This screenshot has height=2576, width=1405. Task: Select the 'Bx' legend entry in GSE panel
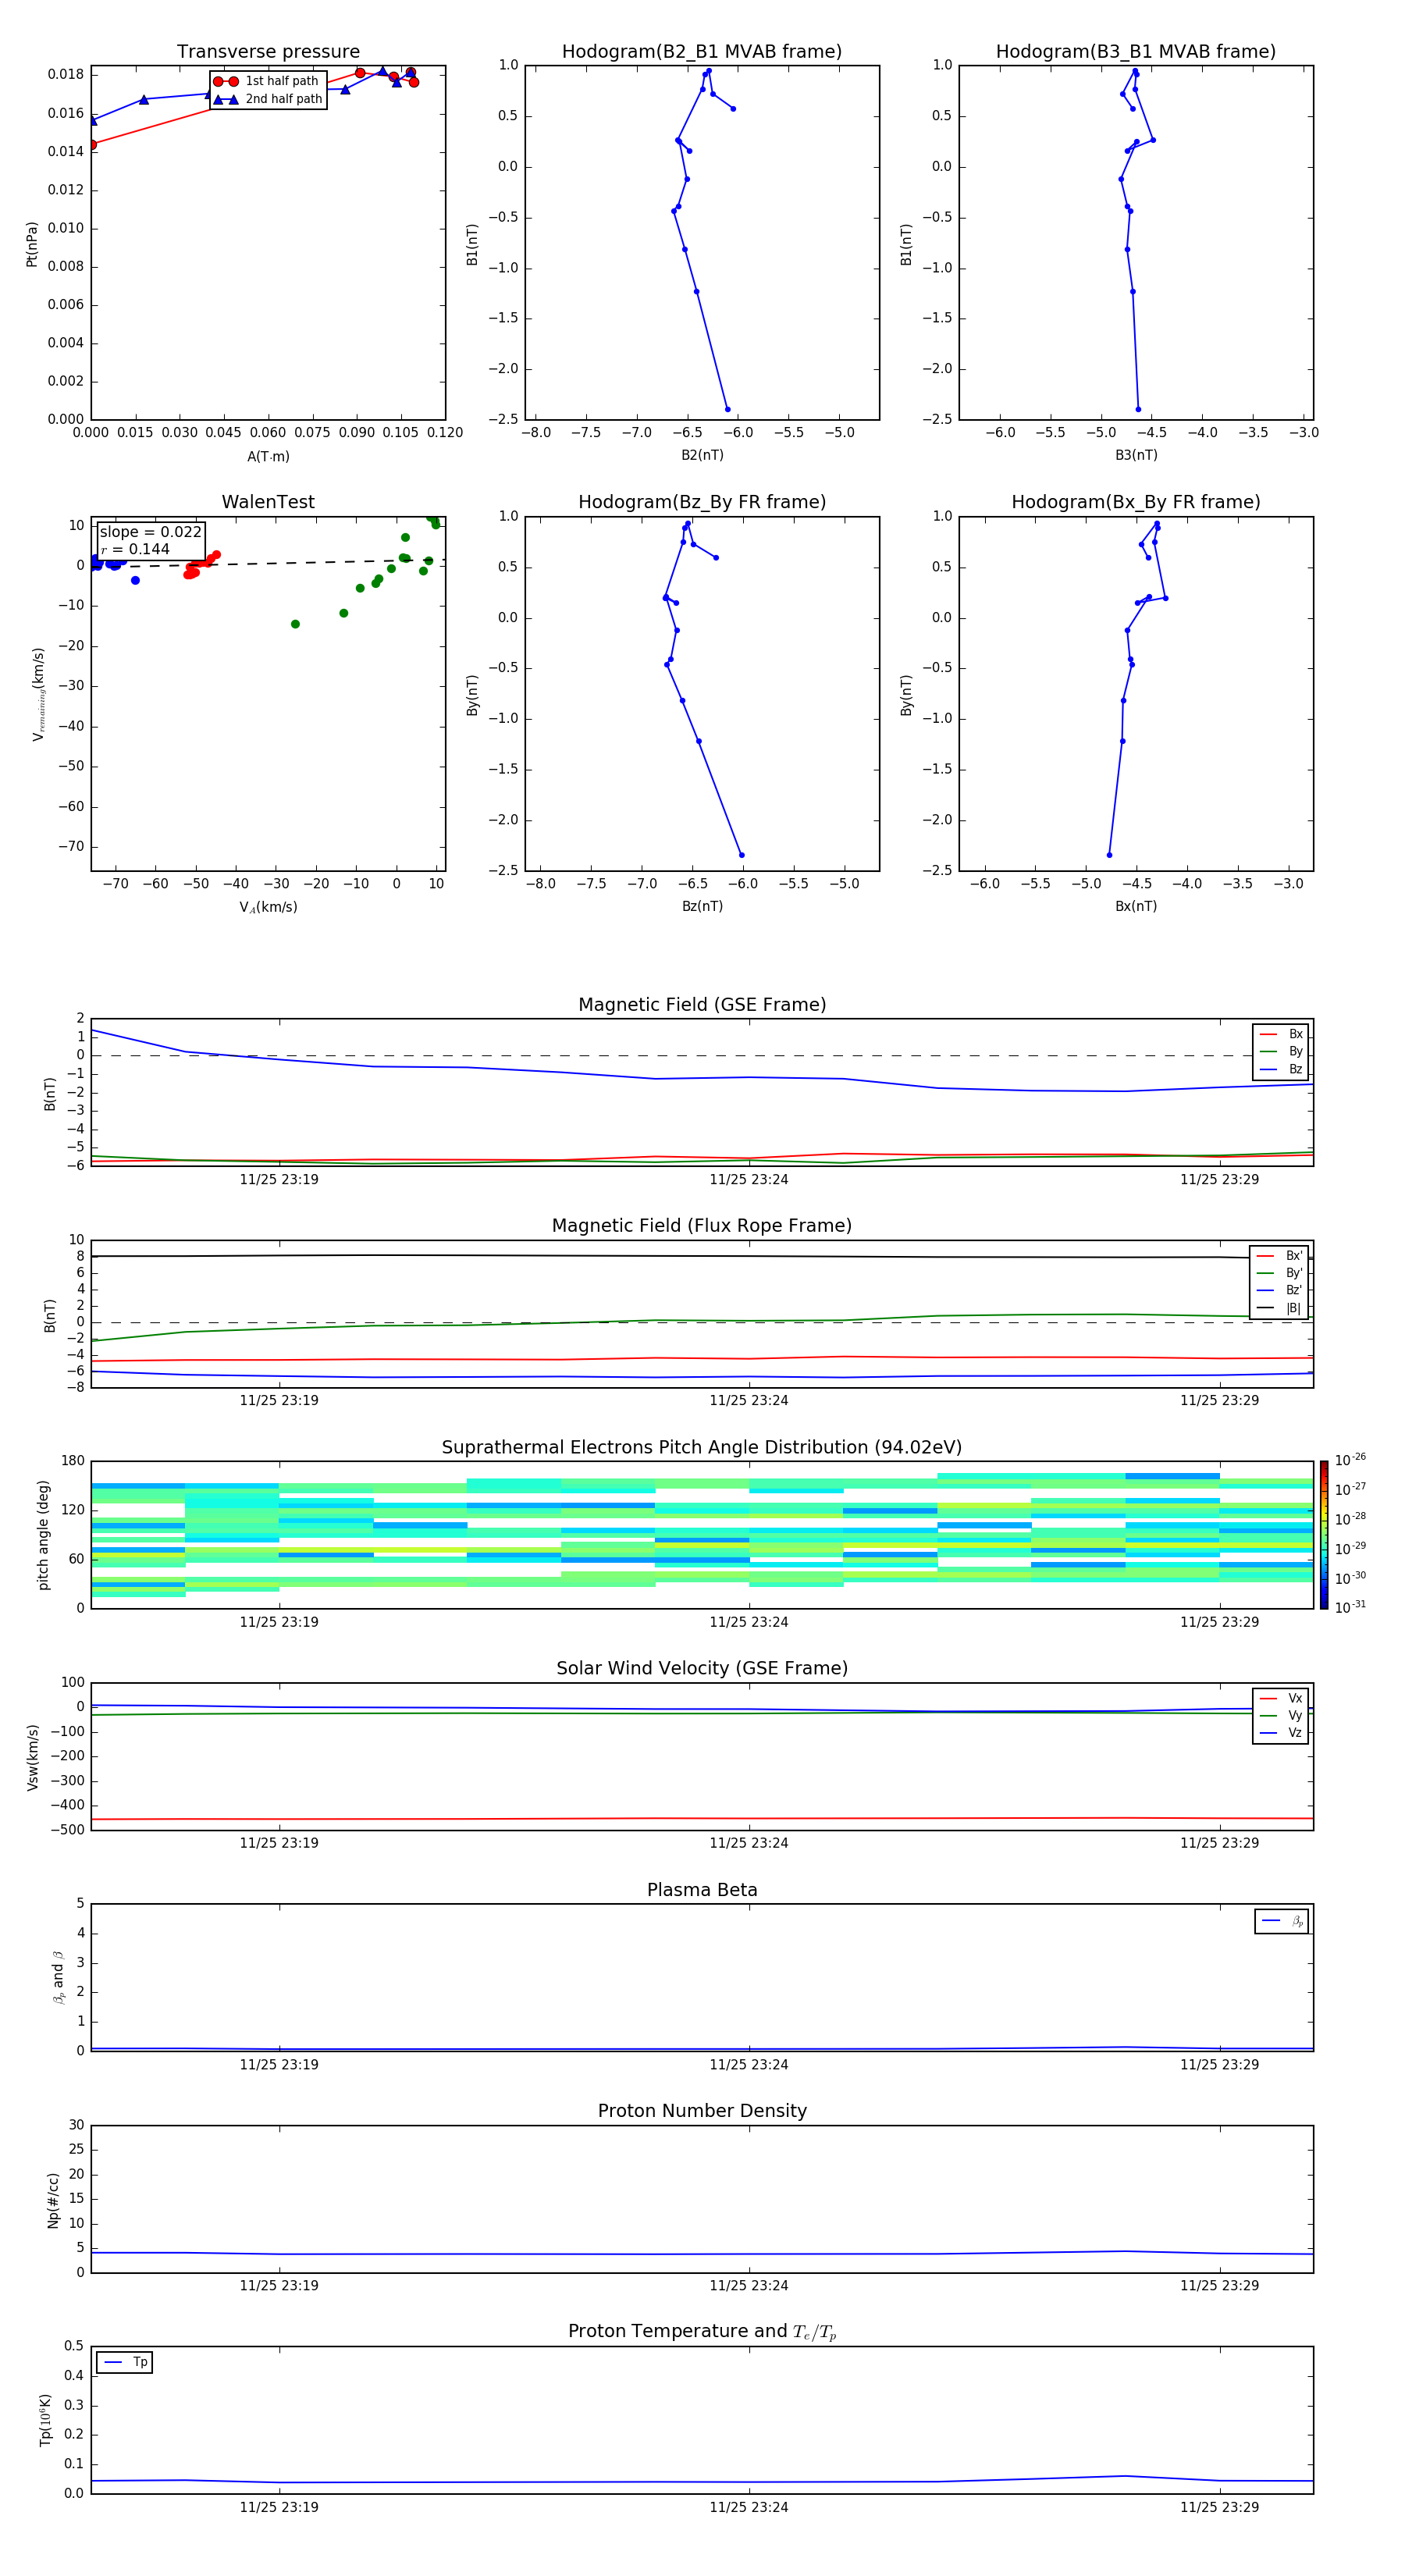[1281, 1034]
